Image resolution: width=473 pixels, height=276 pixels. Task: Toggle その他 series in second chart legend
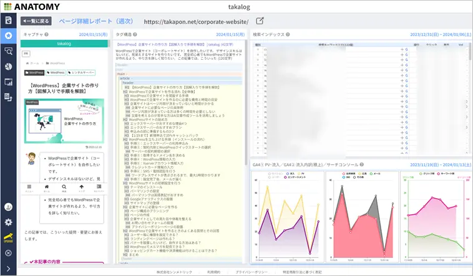coord(359,177)
